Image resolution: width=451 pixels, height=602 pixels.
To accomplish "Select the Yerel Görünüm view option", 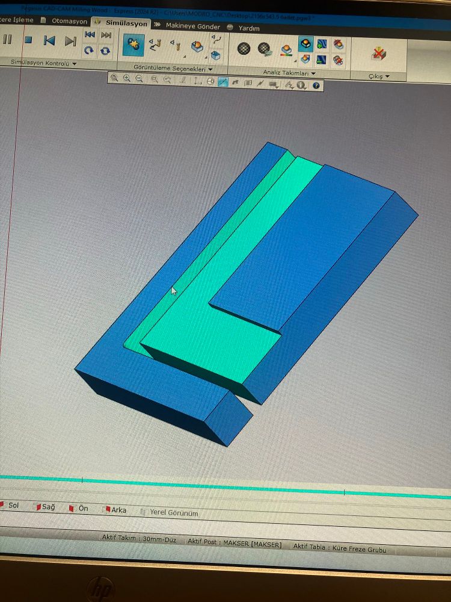I will (x=170, y=512).
